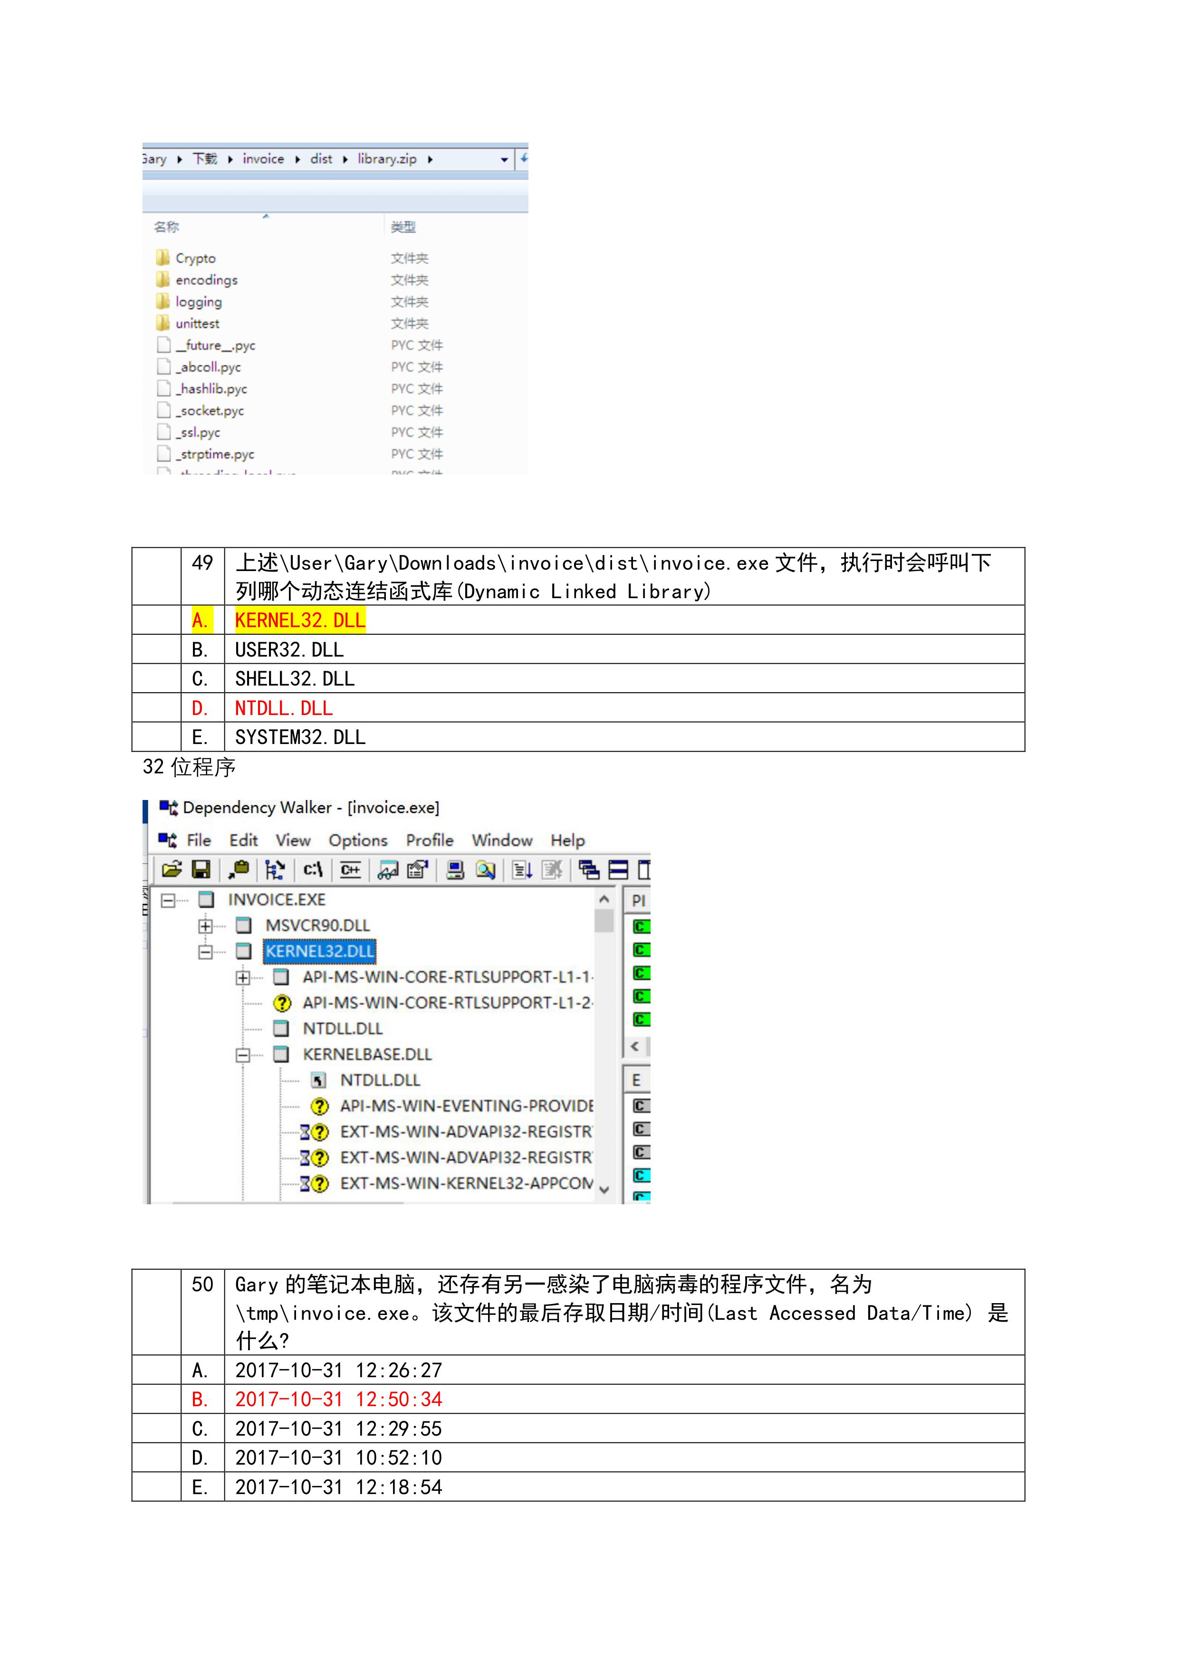
Task: Click the Cascade windows toolbar icon
Action: [x=588, y=869]
